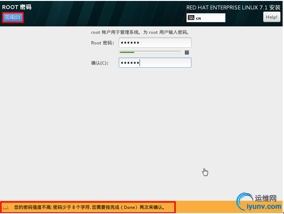Click the warning triangle icon in bottom bar

6,207
